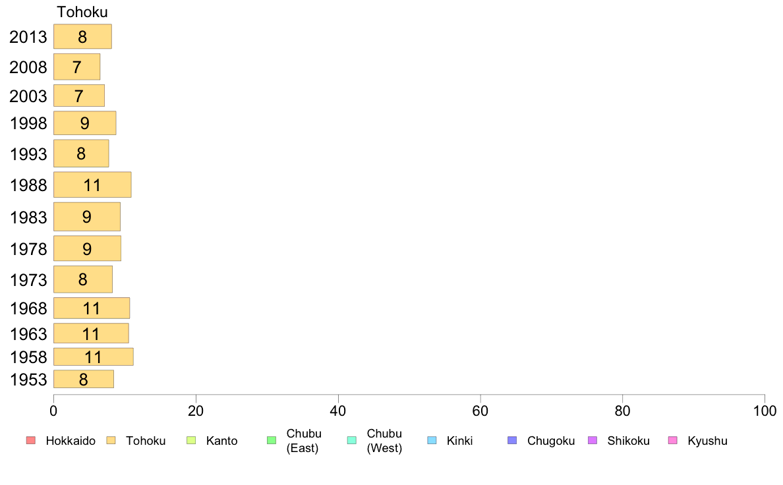Click the Chubu (East) green legend swatch
The image size is (783, 485).
[272, 440]
